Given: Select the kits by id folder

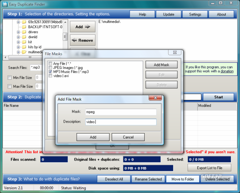Looking at the screenshot, I should [35, 47].
